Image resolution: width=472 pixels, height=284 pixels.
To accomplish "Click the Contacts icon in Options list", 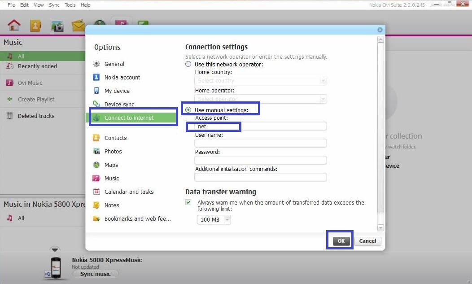I will [x=96, y=138].
